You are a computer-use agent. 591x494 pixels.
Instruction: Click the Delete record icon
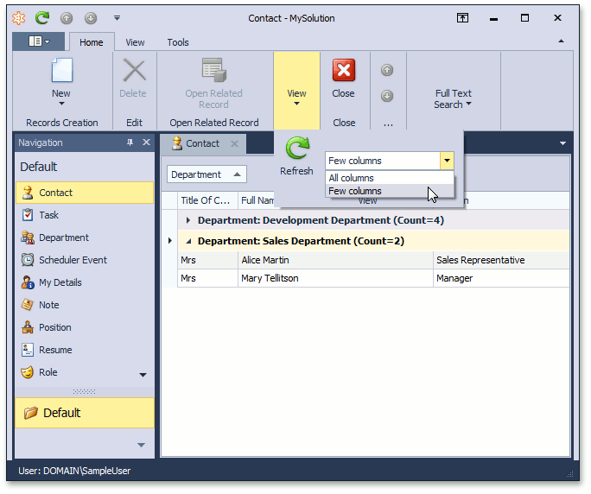pos(135,71)
